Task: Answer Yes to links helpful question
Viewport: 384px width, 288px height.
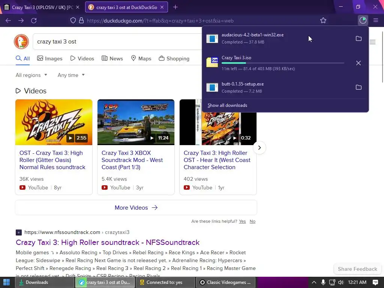Action: click(x=243, y=221)
